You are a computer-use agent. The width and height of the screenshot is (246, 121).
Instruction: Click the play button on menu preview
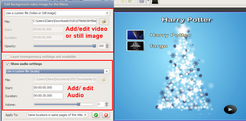point(230,109)
